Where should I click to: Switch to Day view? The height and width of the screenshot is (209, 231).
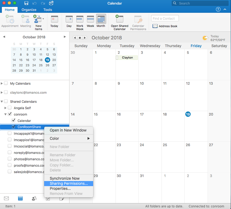[69, 19]
